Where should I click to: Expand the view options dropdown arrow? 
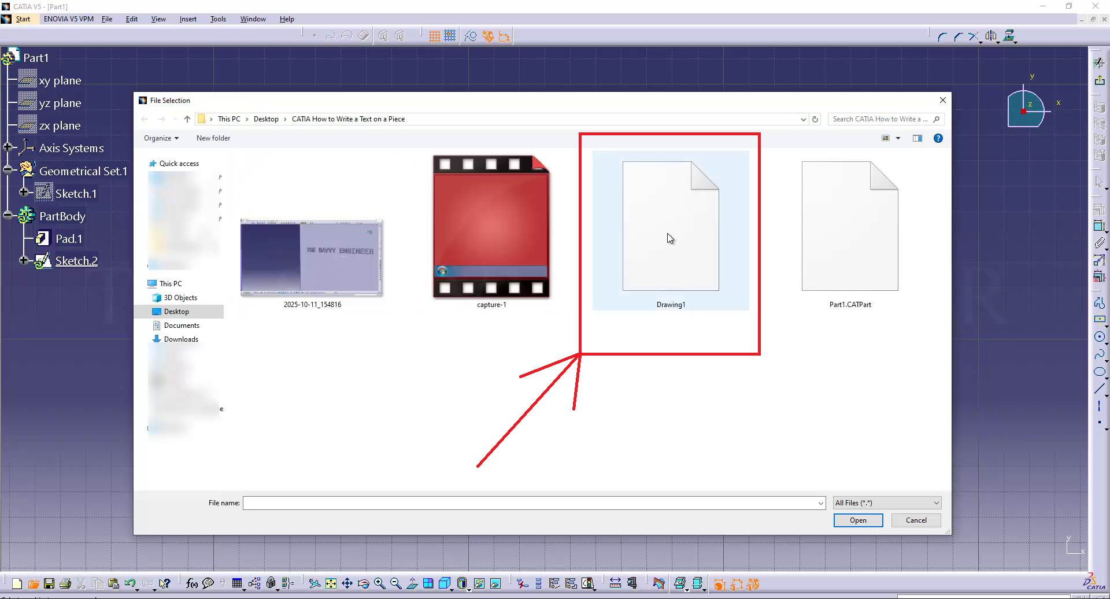coord(898,138)
